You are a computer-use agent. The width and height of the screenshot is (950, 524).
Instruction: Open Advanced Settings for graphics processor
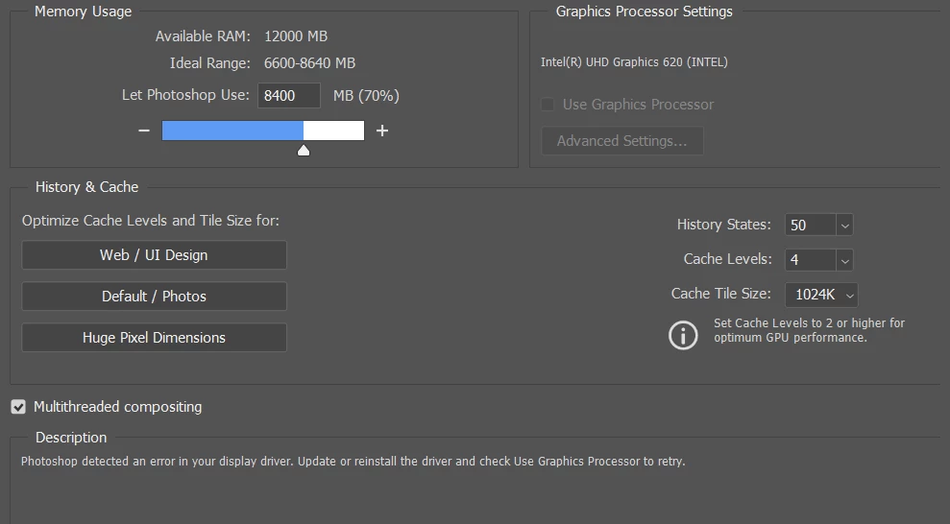(x=622, y=141)
